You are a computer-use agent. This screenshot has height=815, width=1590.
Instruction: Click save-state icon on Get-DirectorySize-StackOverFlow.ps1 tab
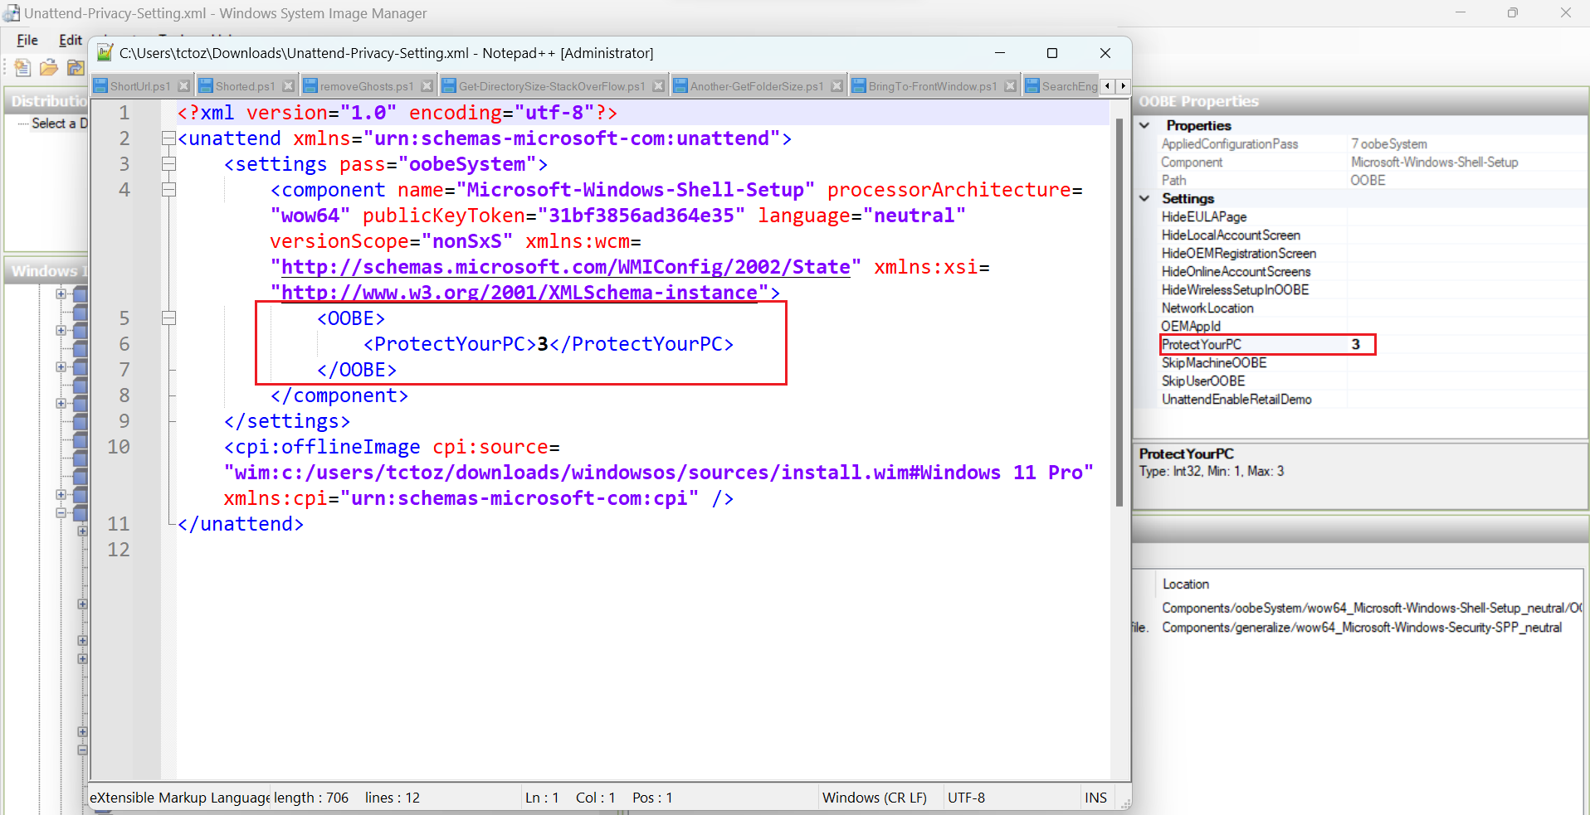449,86
